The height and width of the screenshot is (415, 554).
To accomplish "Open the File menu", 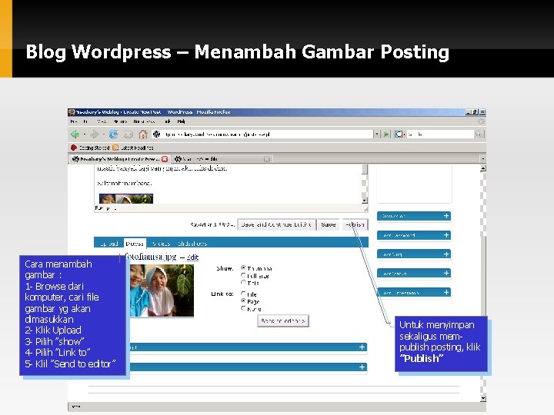I will point(74,121).
